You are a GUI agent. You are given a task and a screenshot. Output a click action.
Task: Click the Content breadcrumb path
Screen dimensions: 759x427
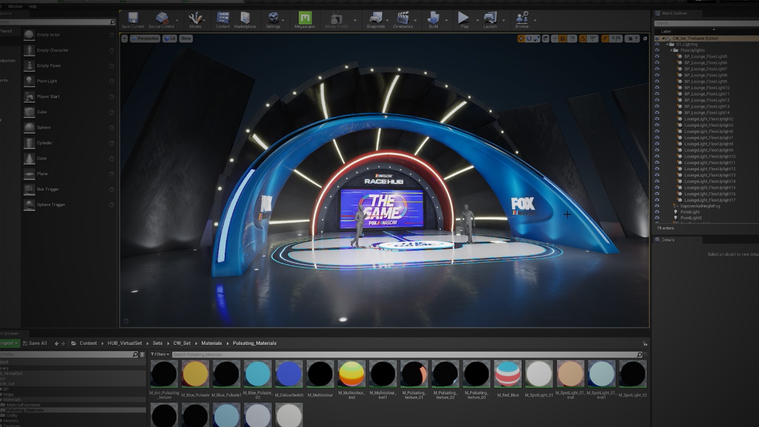(88, 343)
